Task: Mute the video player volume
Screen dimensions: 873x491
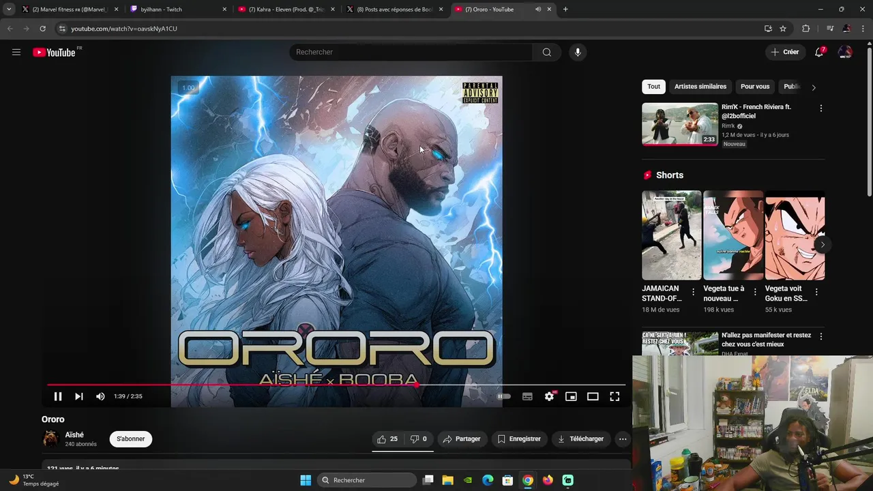Action: point(100,396)
